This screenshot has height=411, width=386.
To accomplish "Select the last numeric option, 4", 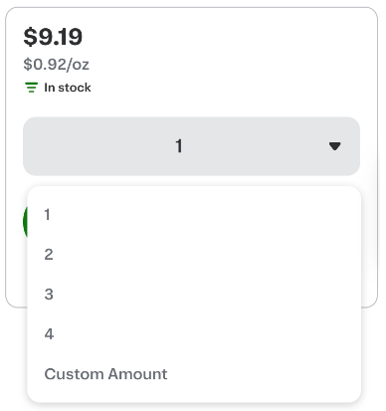I will pyautogui.click(x=194, y=334).
